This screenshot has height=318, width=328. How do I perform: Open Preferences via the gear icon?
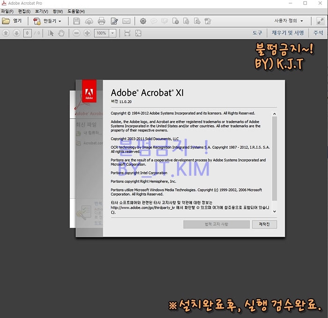[143, 21]
